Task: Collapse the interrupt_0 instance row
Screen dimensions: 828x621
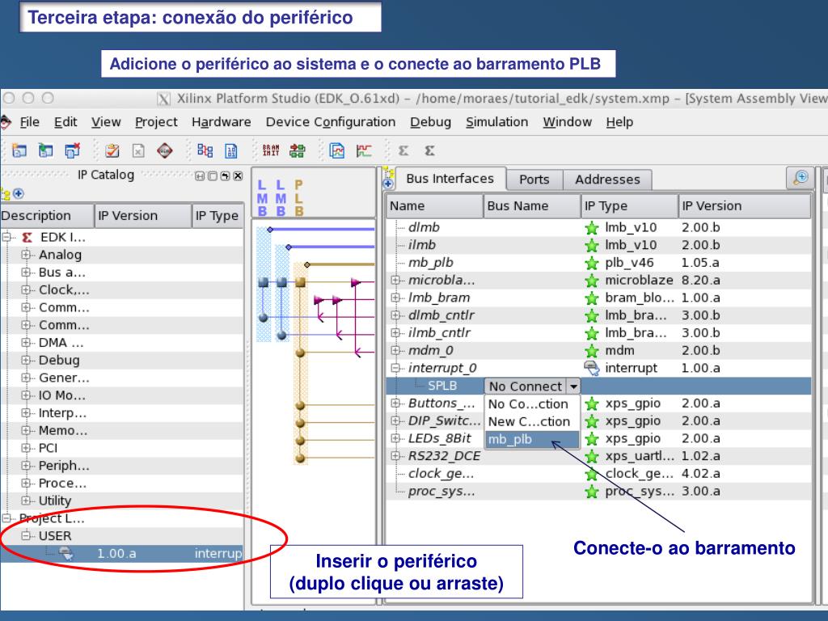Action: click(395, 368)
